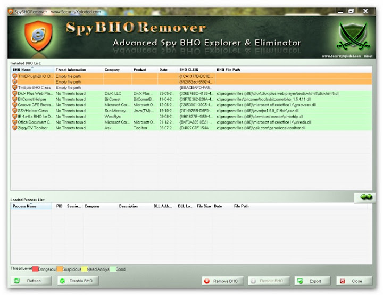This screenshot has height=295, width=383.
Task: Select the BitComet Helper row name
Action: click(32, 99)
